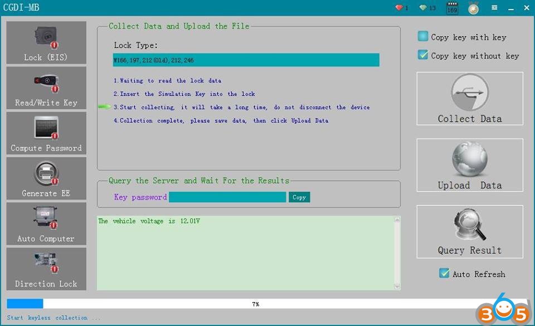Uncheck the Copy key without key option

coord(423,55)
